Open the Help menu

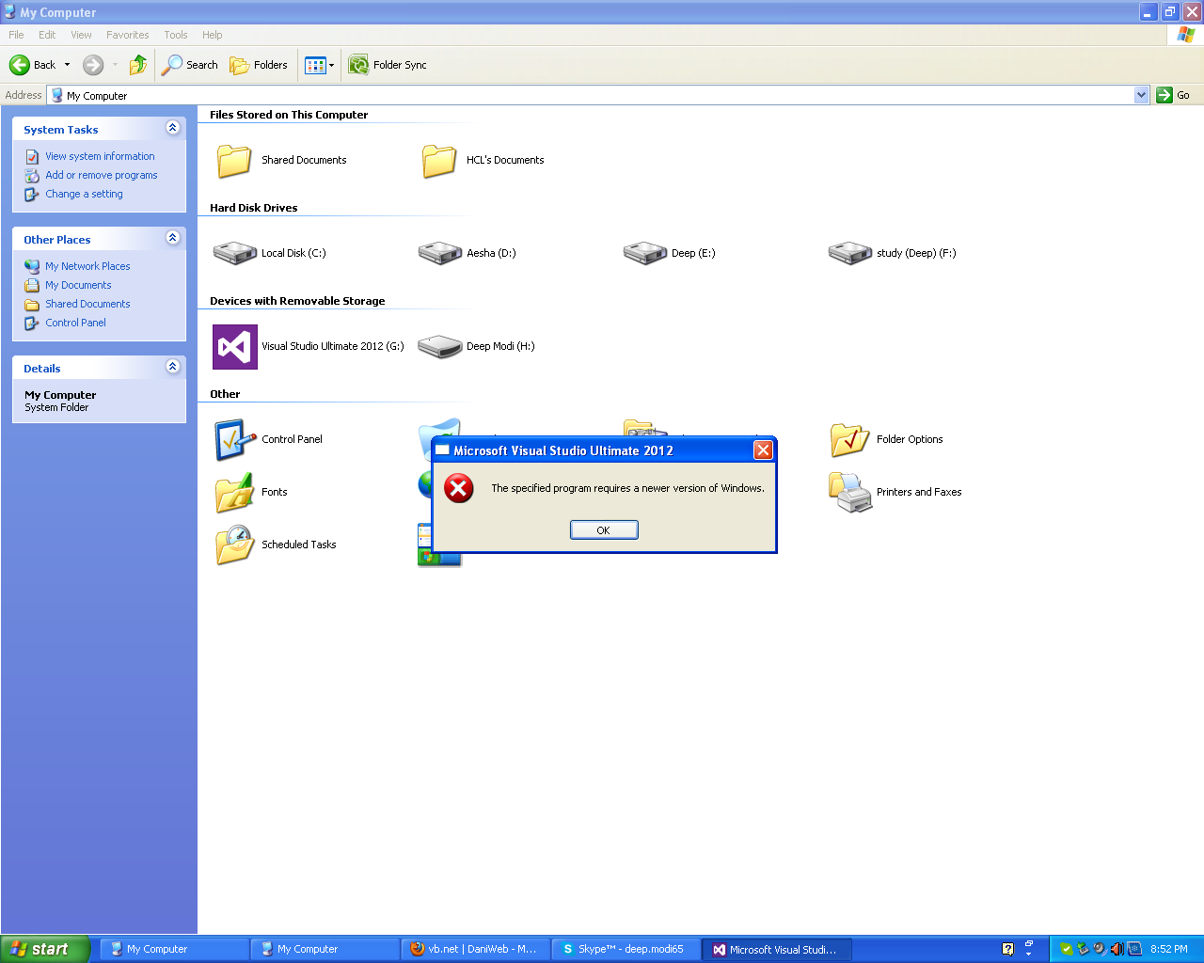(x=213, y=35)
